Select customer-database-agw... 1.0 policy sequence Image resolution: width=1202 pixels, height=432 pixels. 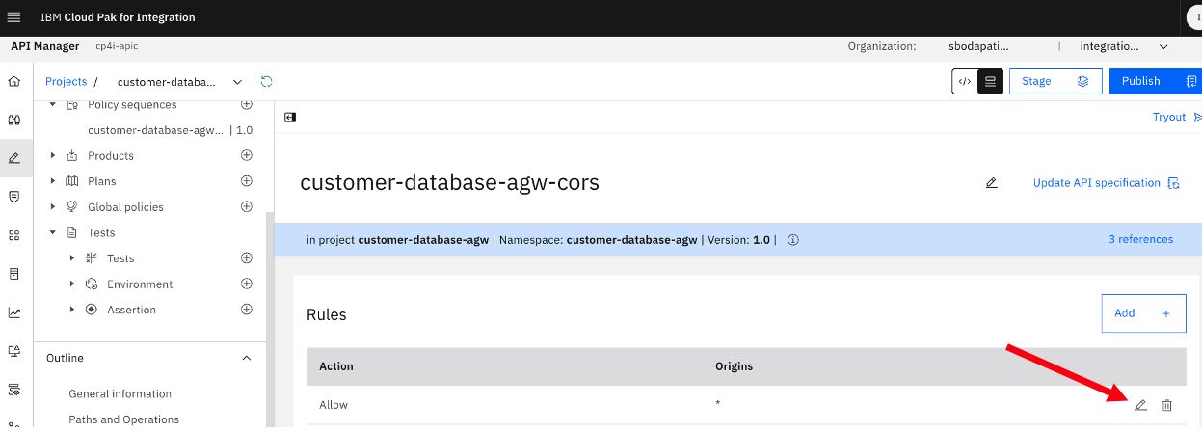pyautogui.click(x=171, y=130)
